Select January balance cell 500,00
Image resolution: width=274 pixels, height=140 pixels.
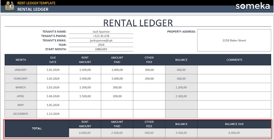(x=182, y=70)
